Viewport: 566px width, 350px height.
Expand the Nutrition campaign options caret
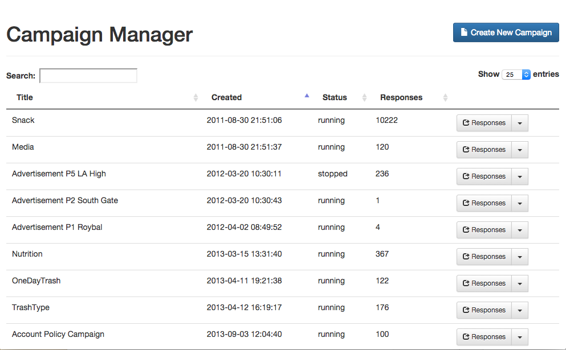pos(519,257)
